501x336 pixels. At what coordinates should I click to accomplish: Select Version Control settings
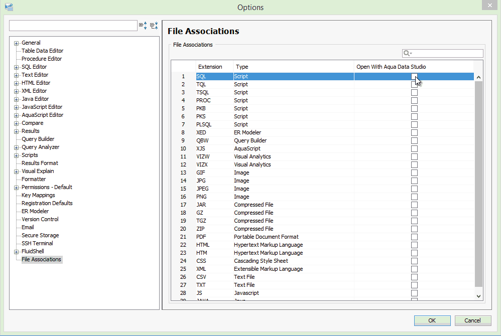(40, 219)
